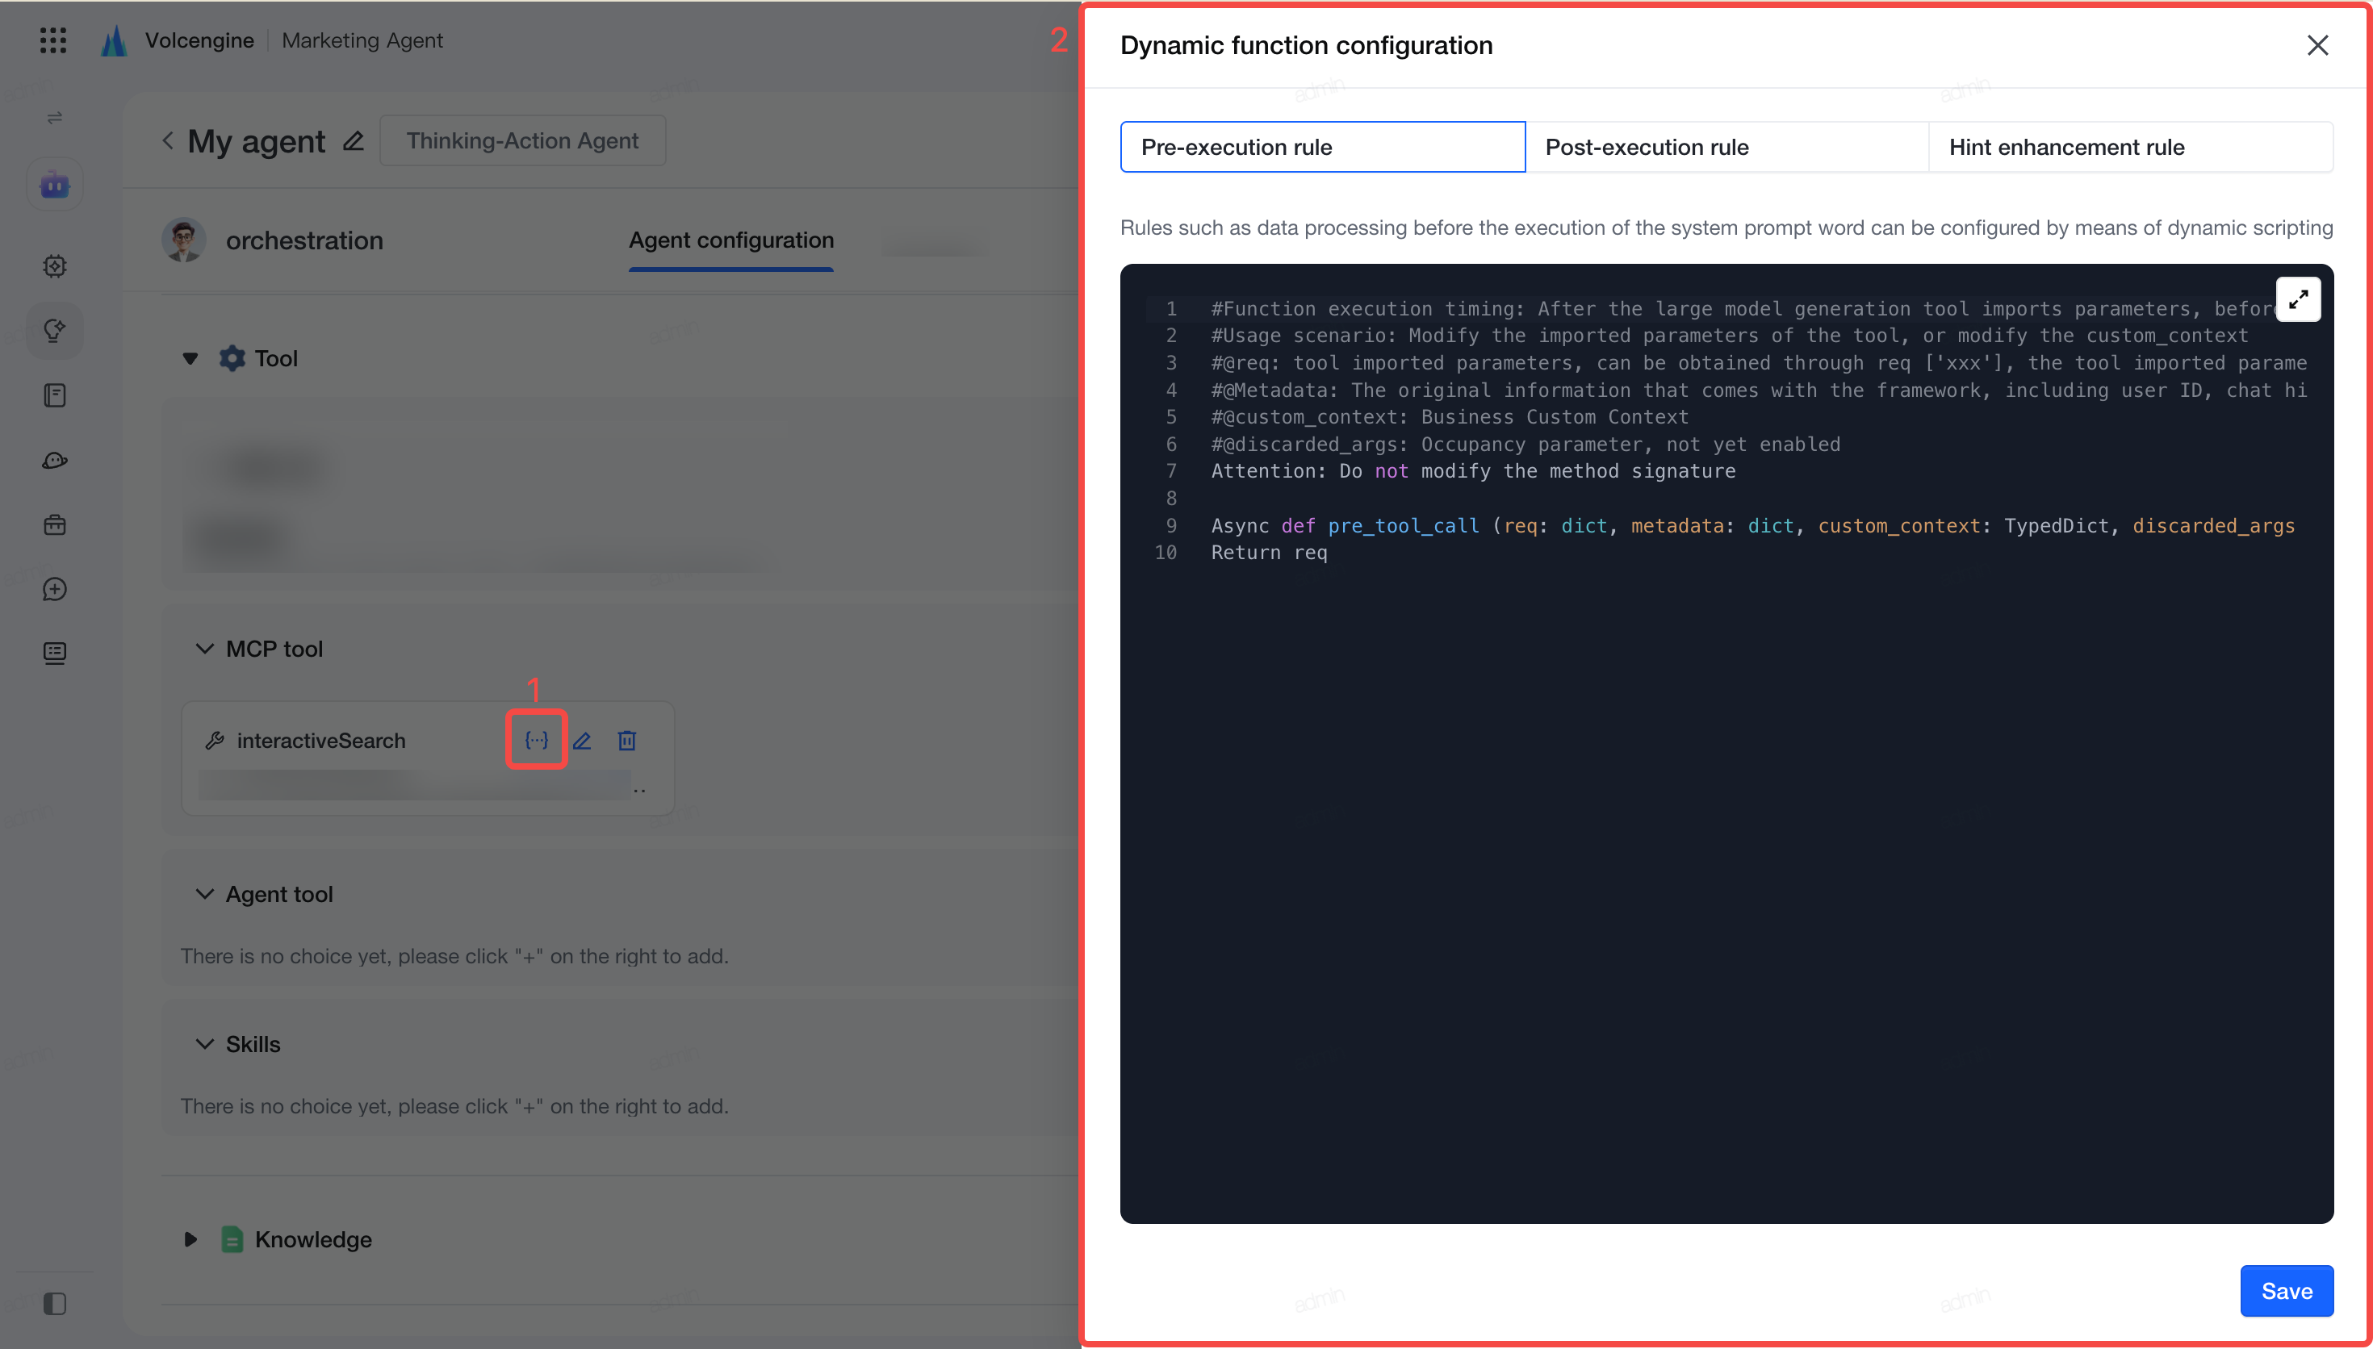The height and width of the screenshot is (1349, 2373).
Task: Click the orchestration label
Action: click(x=304, y=241)
